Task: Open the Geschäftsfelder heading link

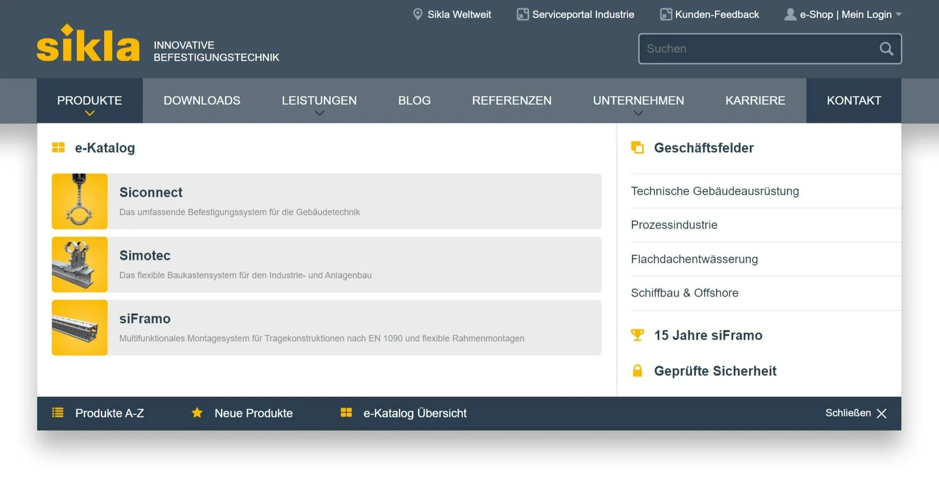Action: 704,148
